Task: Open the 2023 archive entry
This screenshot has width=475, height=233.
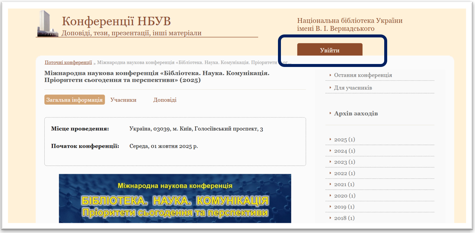Action: pos(344,162)
